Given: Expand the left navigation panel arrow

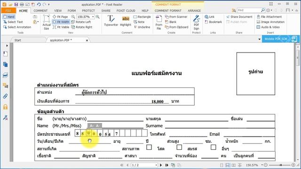Looking at the screenshot, I should click(7, 46).
